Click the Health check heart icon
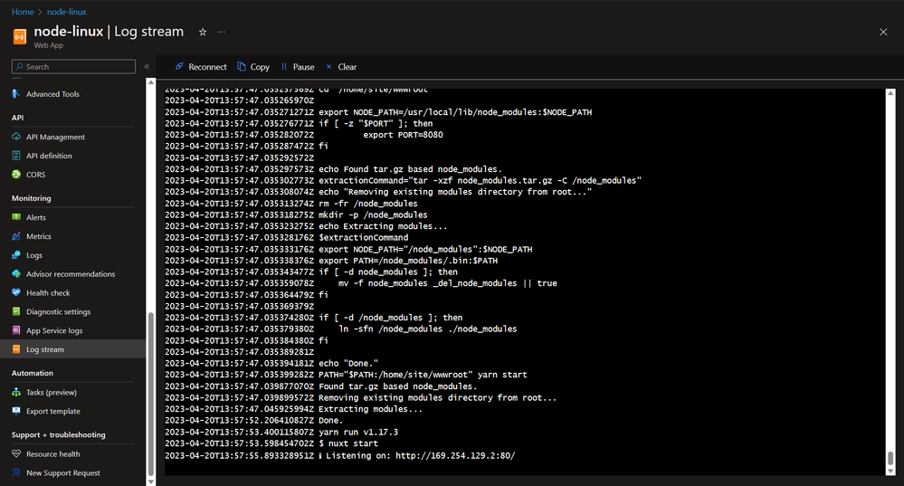 [x=16, y=293]
